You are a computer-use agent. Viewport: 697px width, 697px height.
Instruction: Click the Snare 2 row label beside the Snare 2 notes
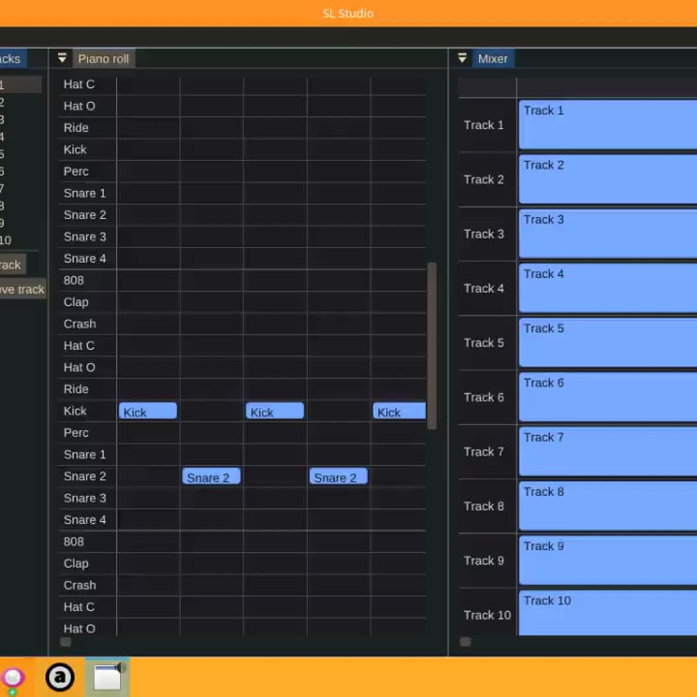click(85, 476)
